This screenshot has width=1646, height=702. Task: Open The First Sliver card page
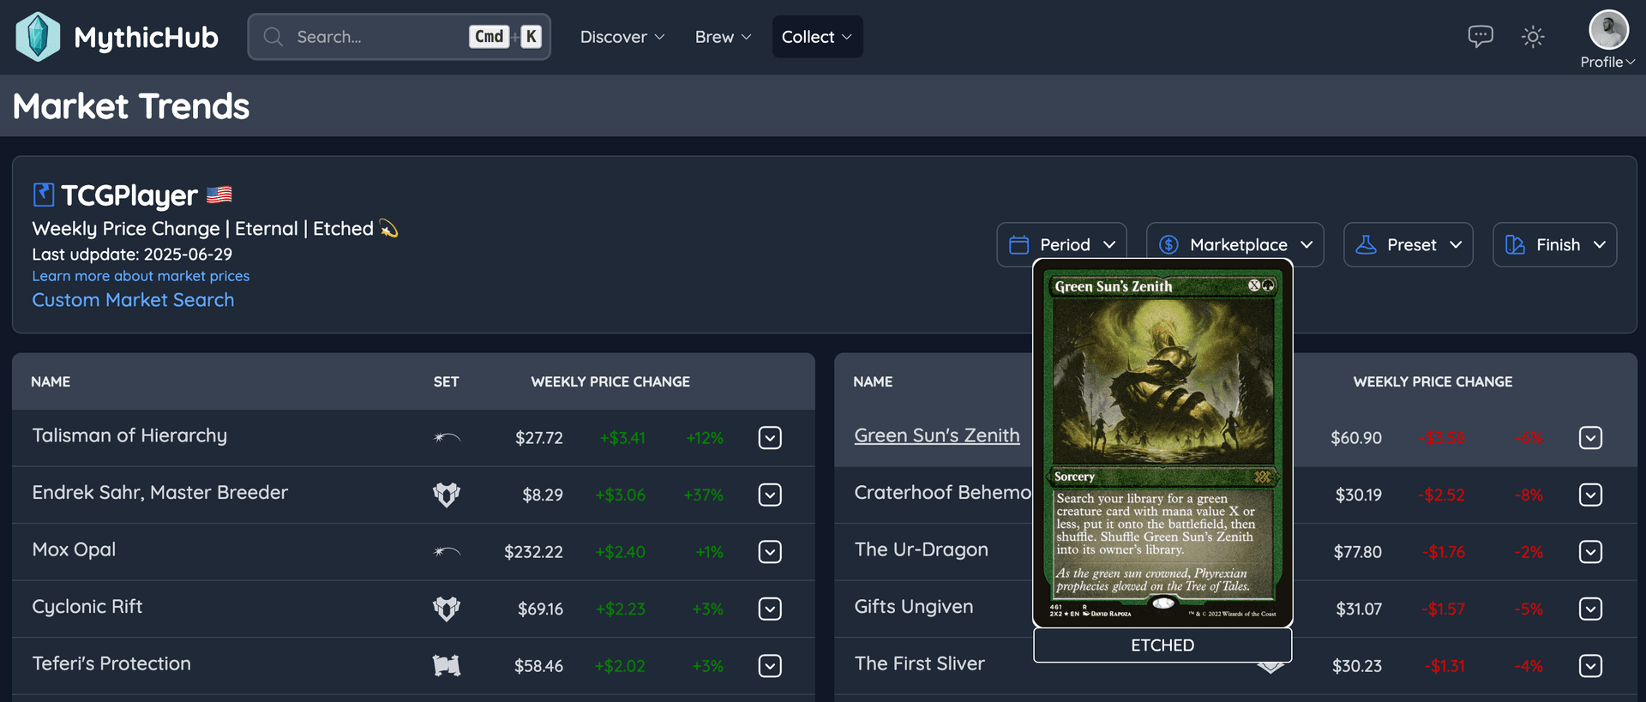pyautogui.click(x=920, y=663)
